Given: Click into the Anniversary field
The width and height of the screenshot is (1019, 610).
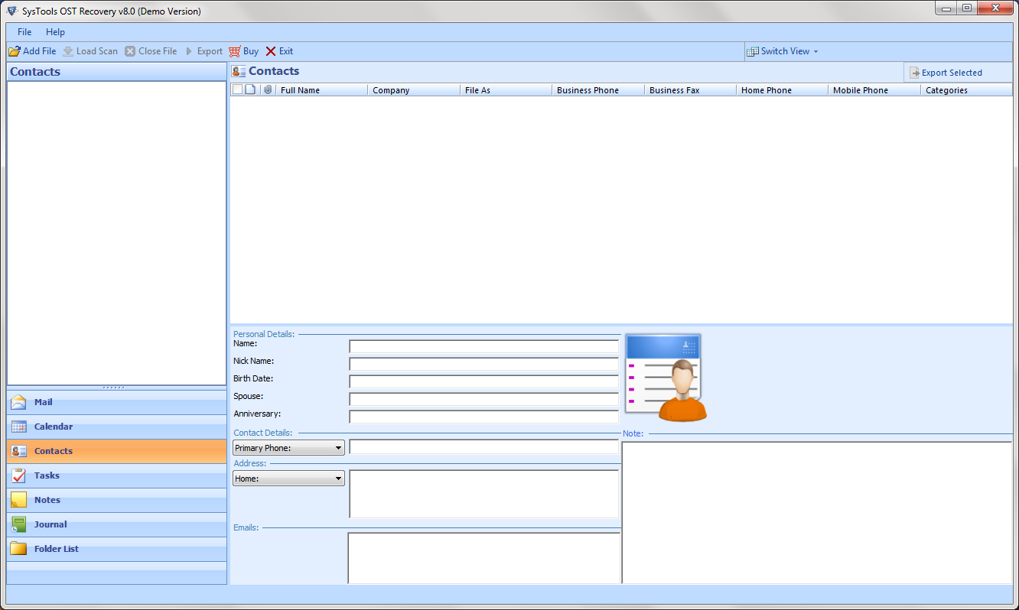Looking at the screenshot, I should tap(483, 417).
